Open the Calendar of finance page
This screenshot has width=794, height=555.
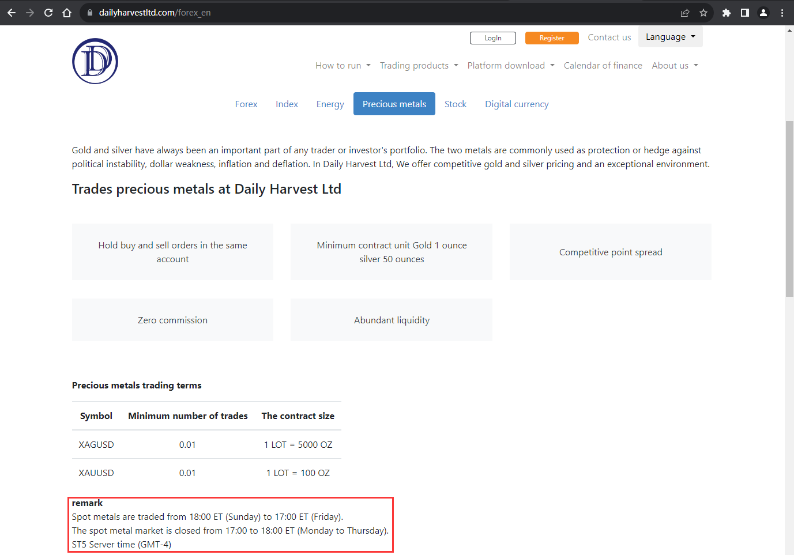click(x=603, y=66)
